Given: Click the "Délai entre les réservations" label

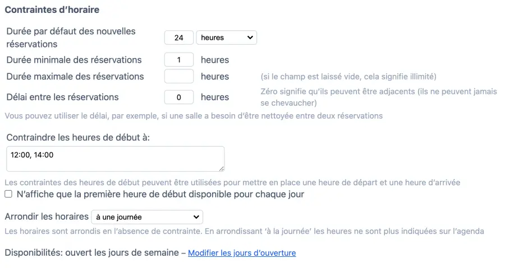Looking at the screenshot, I should [62, 97].
